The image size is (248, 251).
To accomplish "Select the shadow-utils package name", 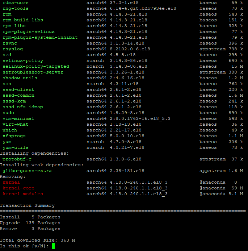I will point(20,78).
